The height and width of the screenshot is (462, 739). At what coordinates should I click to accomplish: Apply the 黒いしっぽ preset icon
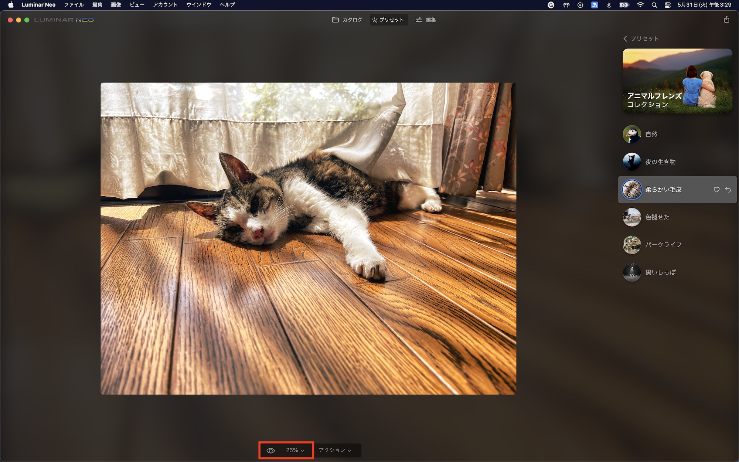[x=632, y=272]
